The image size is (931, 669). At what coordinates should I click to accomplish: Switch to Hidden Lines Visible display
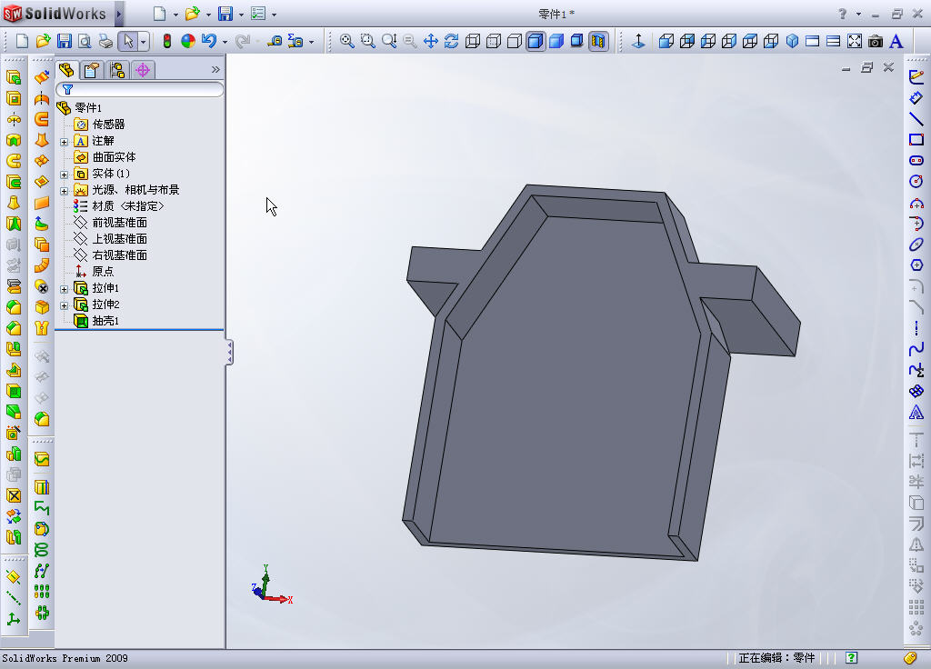coord(494,41)
